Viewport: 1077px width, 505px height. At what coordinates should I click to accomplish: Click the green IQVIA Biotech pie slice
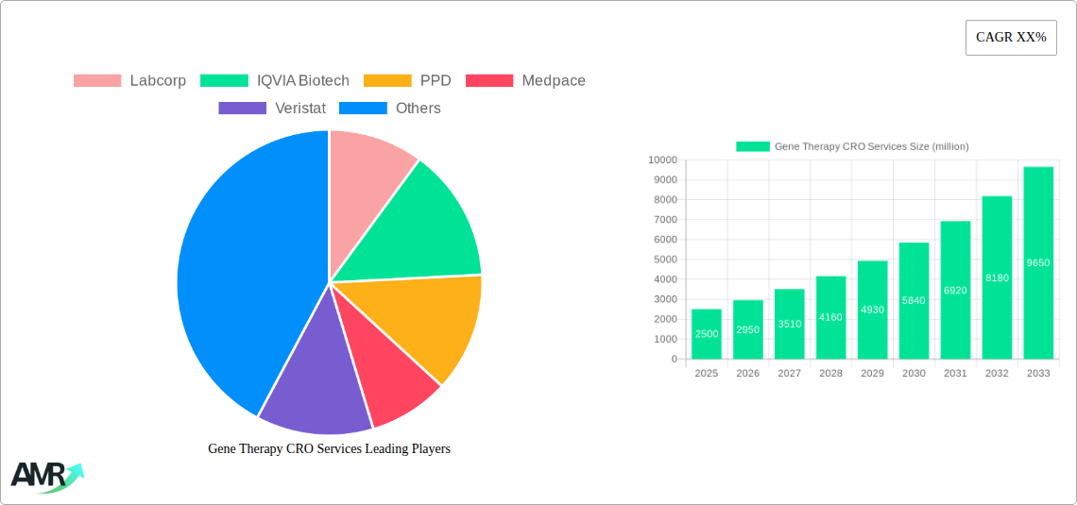click(425, 231)
